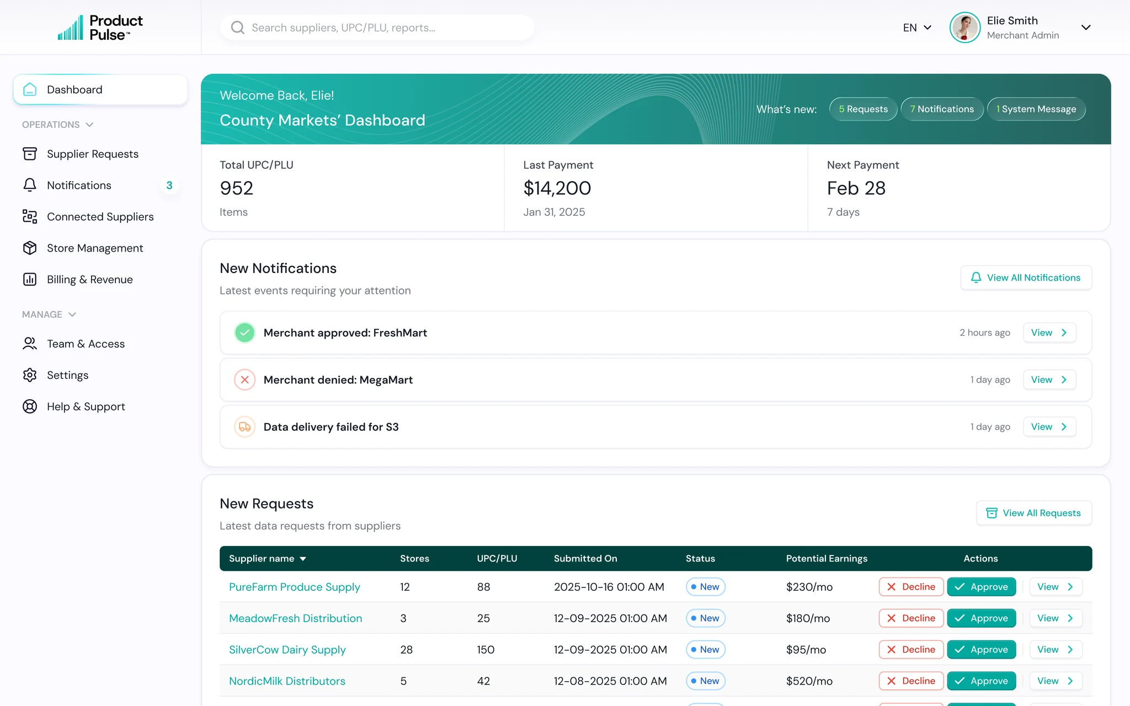
Task: Click the search suppliers input field
Action: (x=377, y=28)
